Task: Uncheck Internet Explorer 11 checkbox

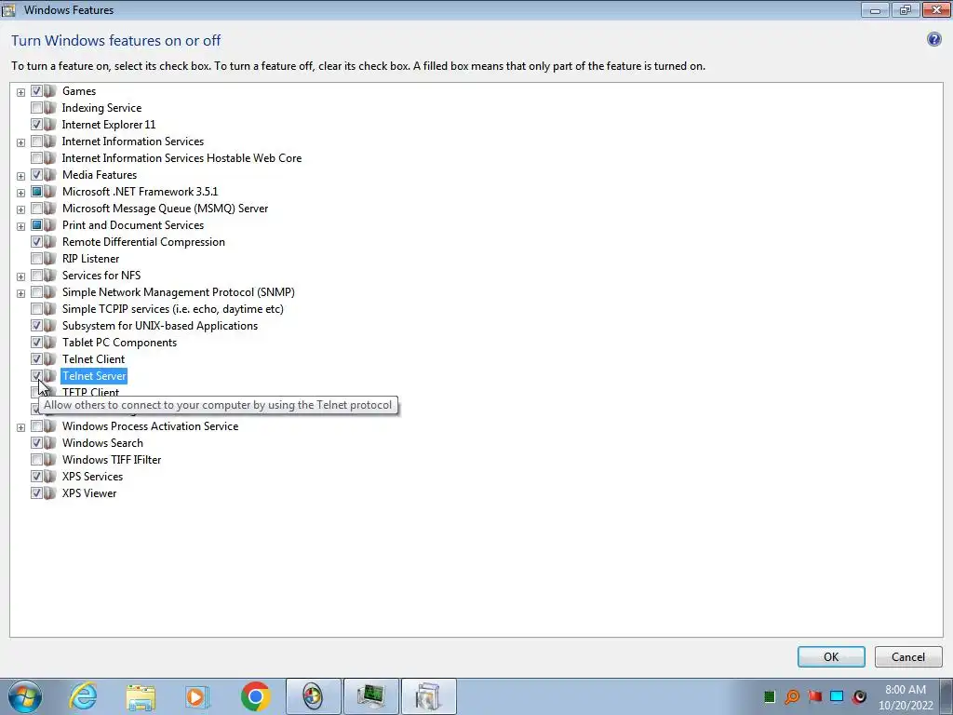Action: 36,125
